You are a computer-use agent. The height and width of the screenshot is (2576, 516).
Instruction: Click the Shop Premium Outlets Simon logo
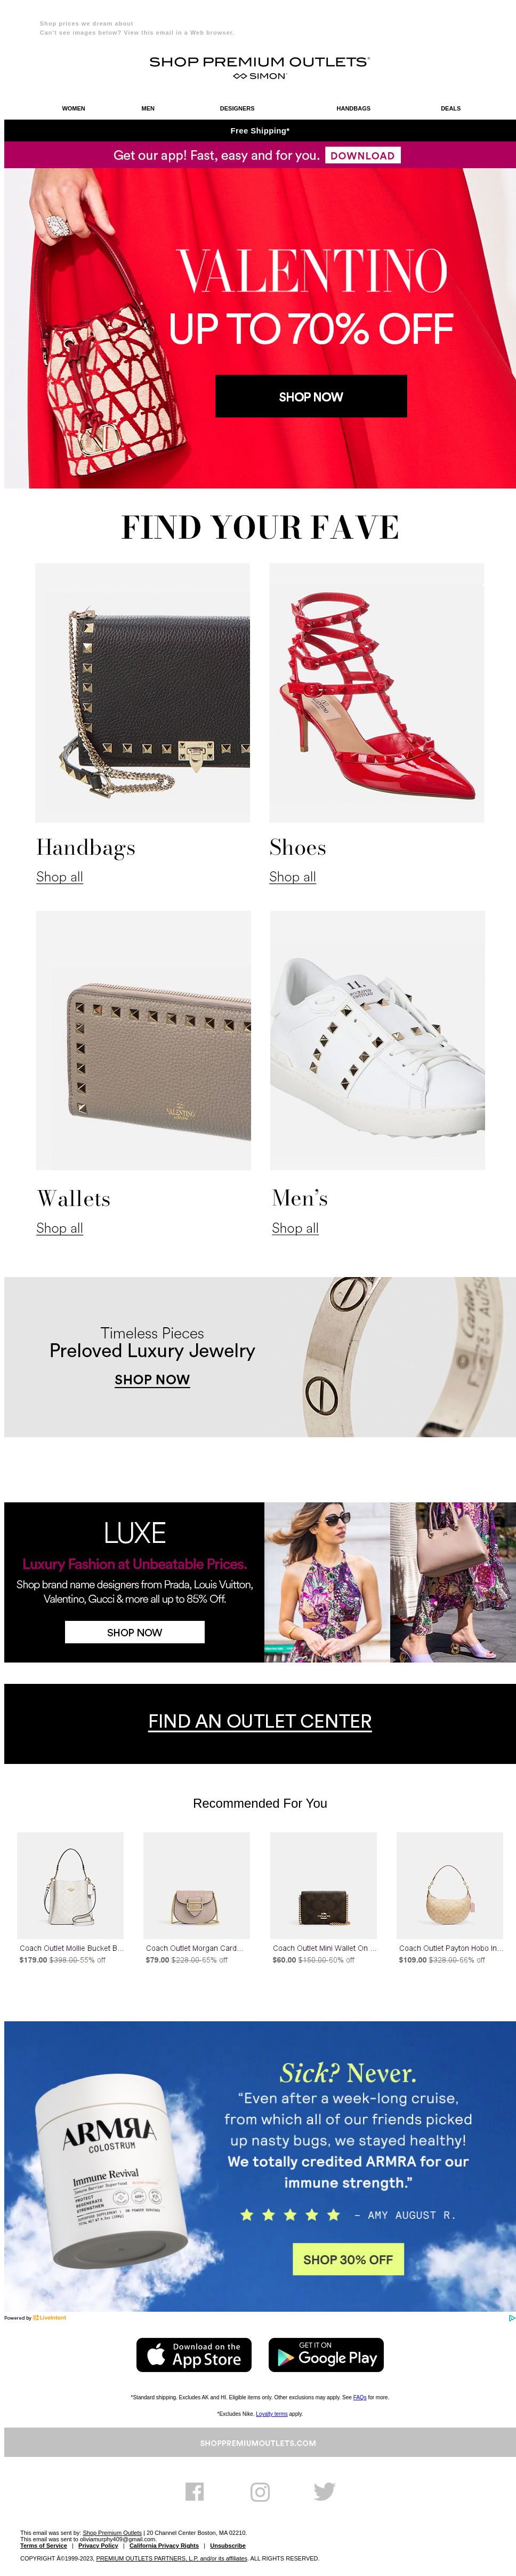point(260,67)
